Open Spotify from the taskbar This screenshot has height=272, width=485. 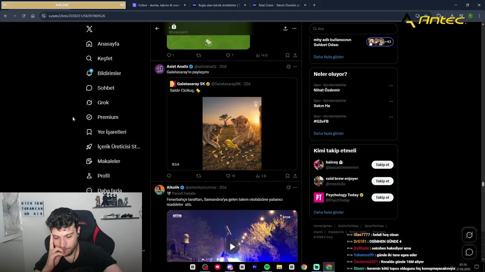pyautogui.click(x=267, y=267)
